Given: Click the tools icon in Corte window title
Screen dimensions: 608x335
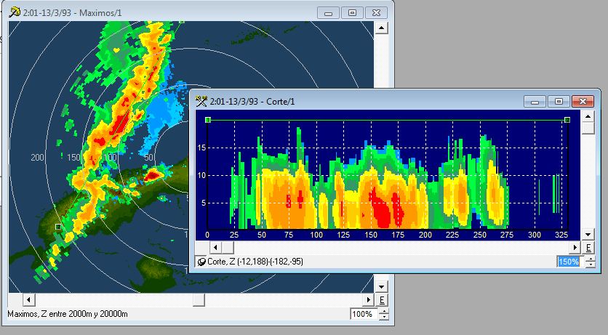Looking at the screenshot, I should (x=201, y=102).
